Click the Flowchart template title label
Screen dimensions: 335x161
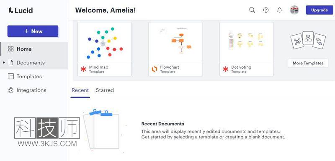point(170,67)
